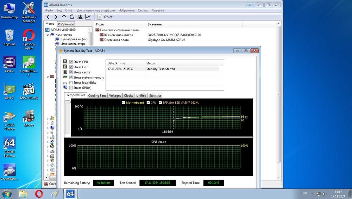Open the network tray icon

318,194
